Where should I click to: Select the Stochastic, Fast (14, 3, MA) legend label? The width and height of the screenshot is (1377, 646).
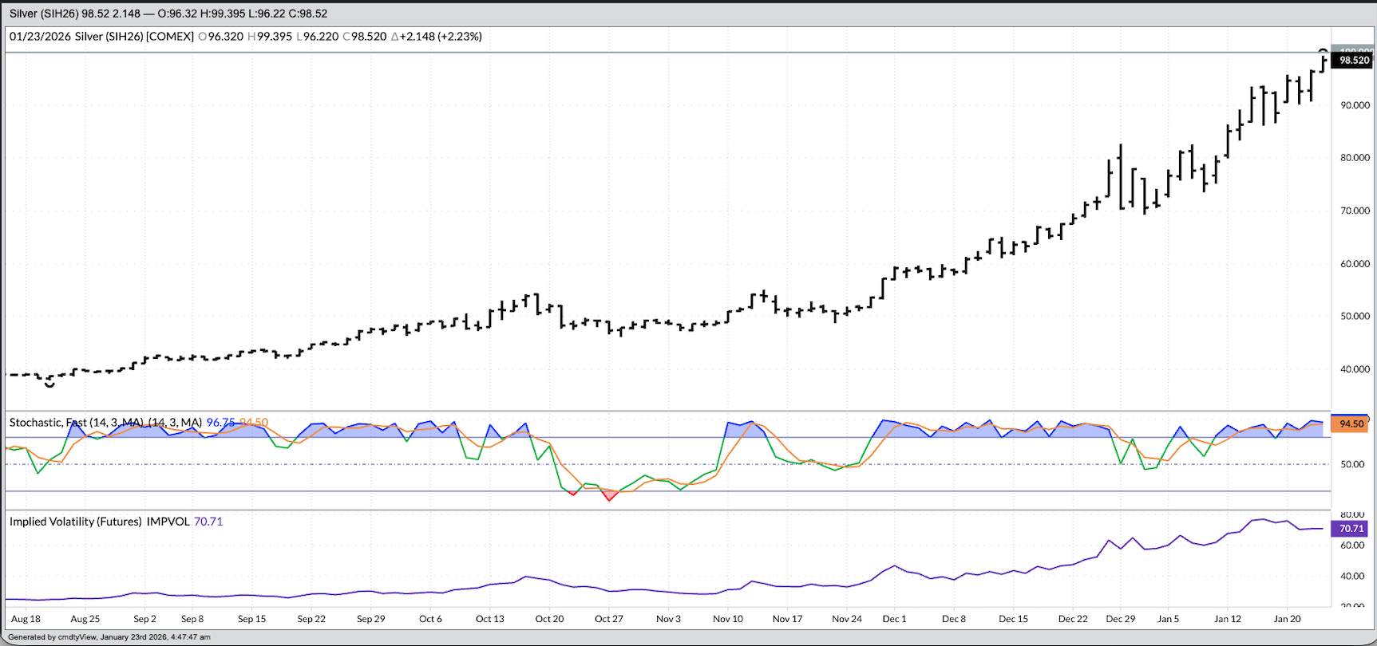(x=105, y=423)
